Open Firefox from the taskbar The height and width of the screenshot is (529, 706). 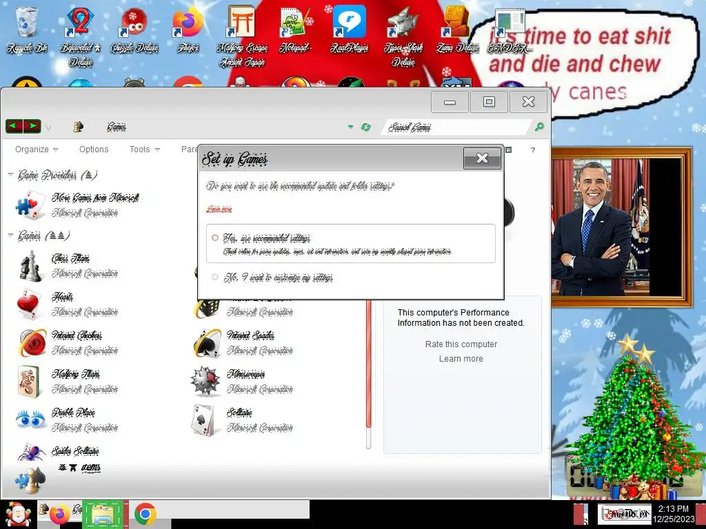(x=59, y=514)
